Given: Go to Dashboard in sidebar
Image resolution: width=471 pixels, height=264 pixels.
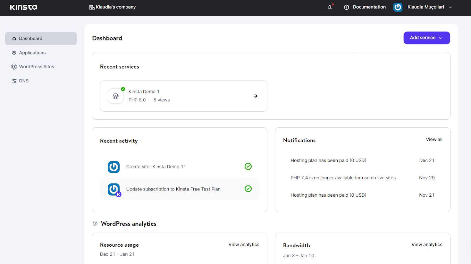Looking at the screenshot, I should click(x=41, y=39).
